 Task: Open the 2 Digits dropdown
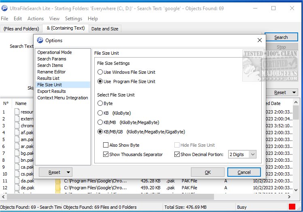point(242,154)
